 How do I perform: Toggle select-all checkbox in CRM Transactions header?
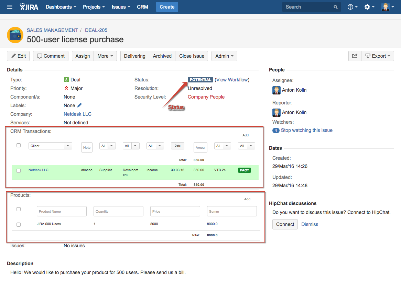point(19,145)
